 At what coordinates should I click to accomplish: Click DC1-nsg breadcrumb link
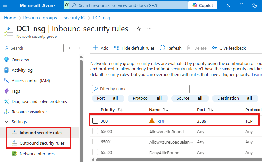101,18
